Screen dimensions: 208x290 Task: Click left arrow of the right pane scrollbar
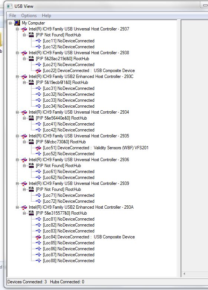coord(184,274)
